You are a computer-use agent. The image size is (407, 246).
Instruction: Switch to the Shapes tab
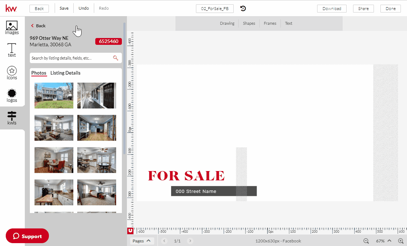click(x=249, y=23)
